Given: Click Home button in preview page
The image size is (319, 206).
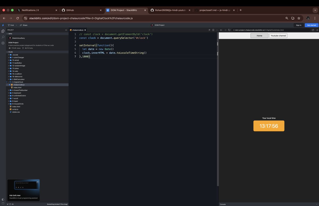Looking at the screenshot, I should [x=259, y=36].
